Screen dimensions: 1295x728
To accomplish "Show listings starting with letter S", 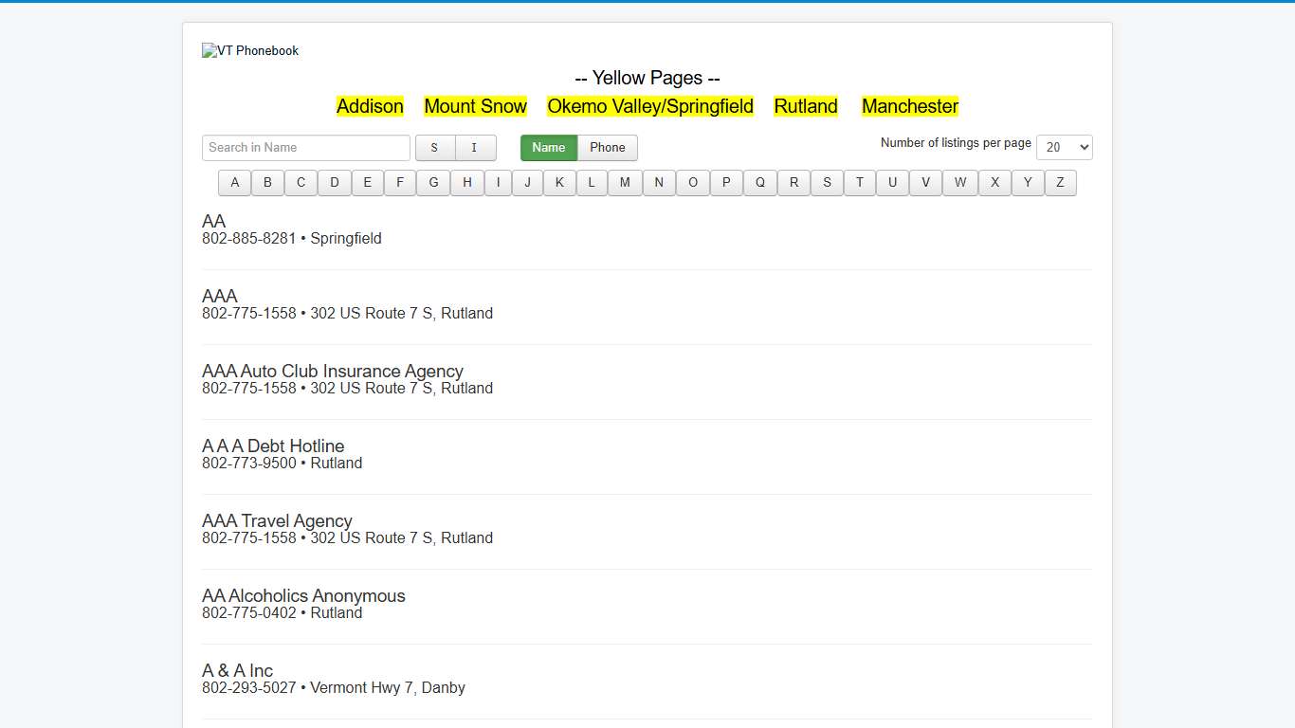I will (x=827, y=183).
